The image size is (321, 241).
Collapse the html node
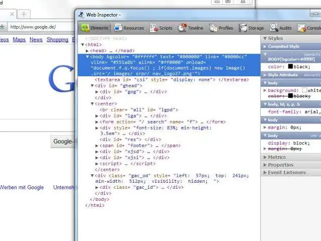pos(82,45)
